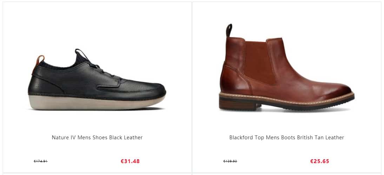
Task: Click crossed-out original price of Blackford boots
Action: click(230, 161)
